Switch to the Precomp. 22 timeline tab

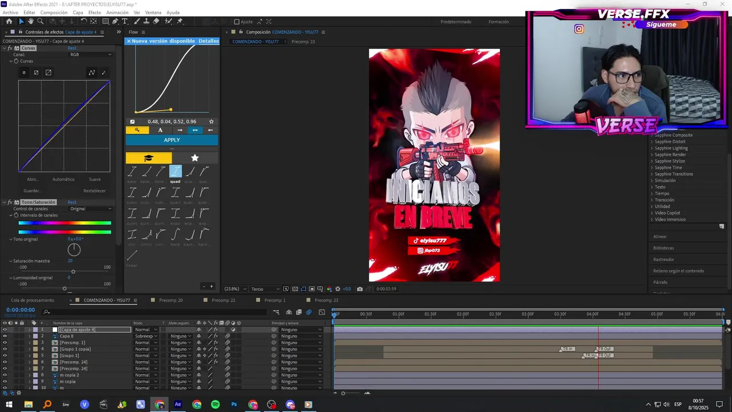[224, 300]
